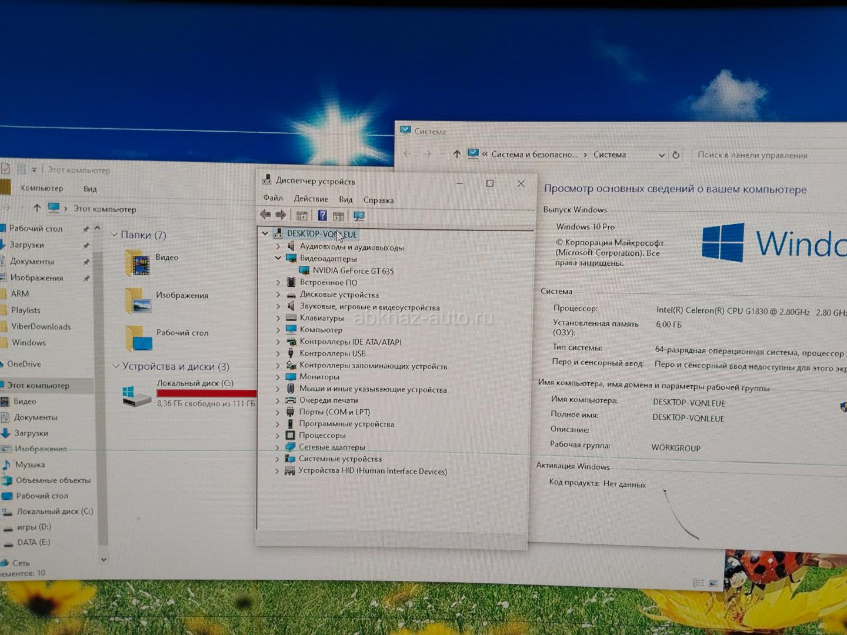Collapse the Видеоадаптеры tree node
The image size is (847, 635).
point(278,259)
